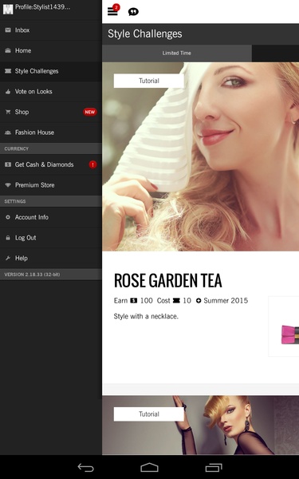Open Get Cash & Diamonds
Viewport: 299px width, 479px height.
point(51,164)
